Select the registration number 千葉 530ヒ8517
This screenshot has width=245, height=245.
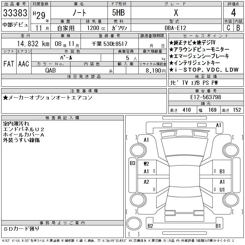tap(109, 44)
